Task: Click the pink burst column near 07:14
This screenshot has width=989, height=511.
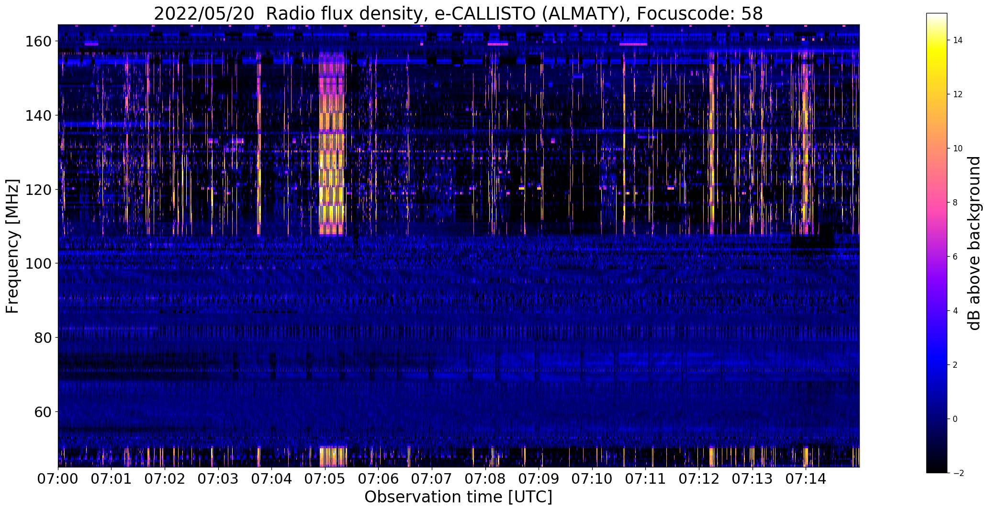Action: [805, 144]
